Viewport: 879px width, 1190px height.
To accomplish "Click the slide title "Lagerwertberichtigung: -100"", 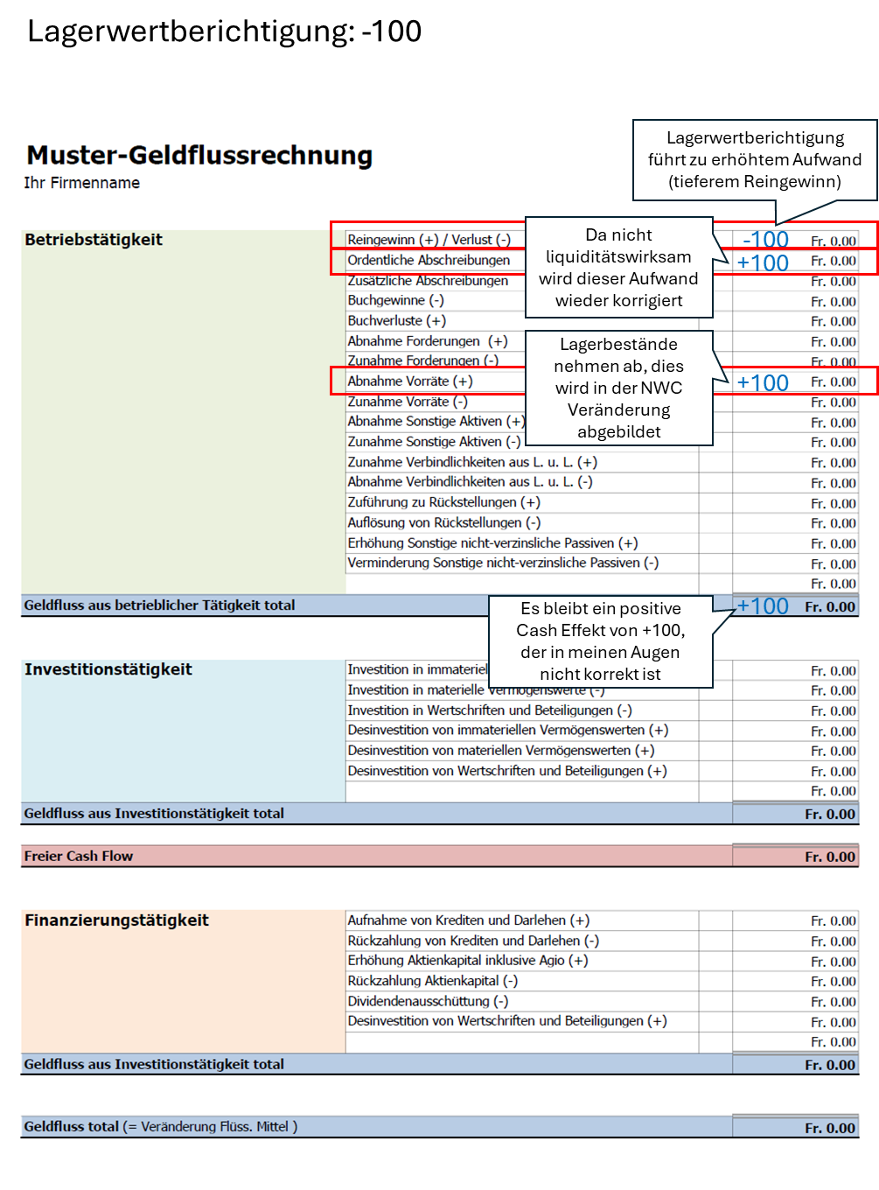I will pyautogui.click(x=224, y=31).
